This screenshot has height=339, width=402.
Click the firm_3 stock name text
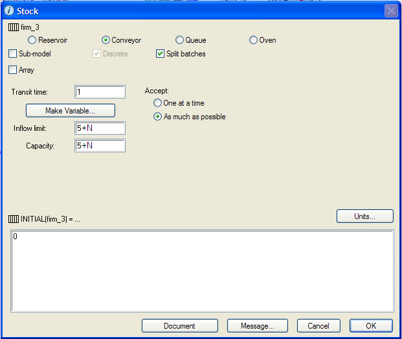pyautogui.click(x=30, y=27)
